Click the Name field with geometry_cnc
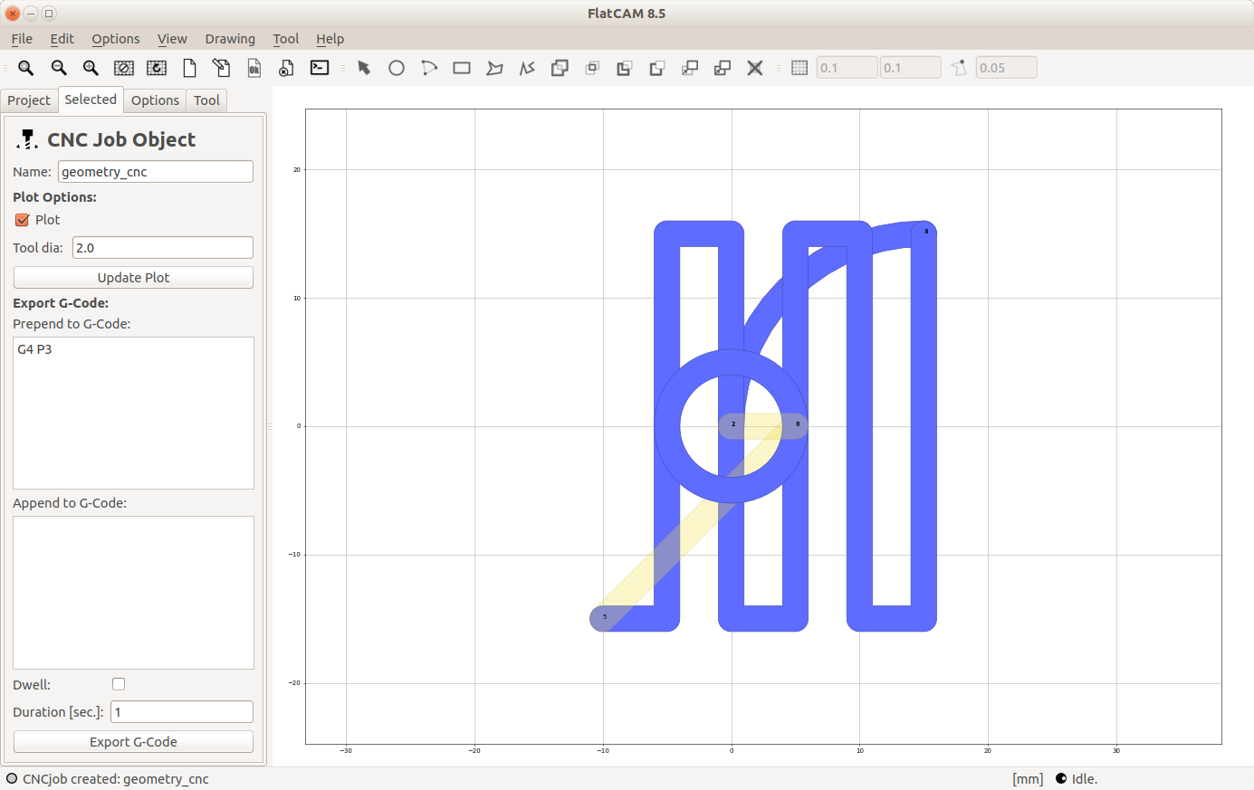 coord(156,172)
